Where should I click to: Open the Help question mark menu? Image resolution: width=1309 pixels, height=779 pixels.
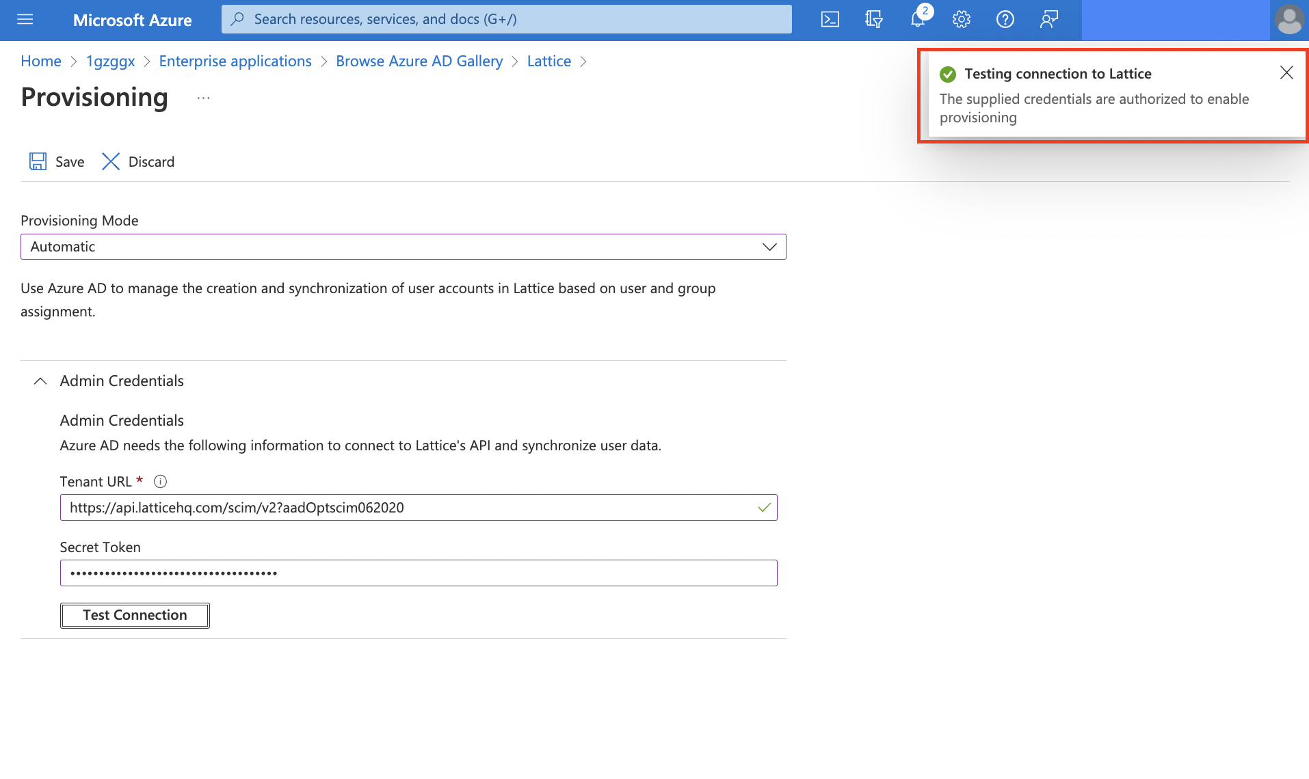point(1005,20)
